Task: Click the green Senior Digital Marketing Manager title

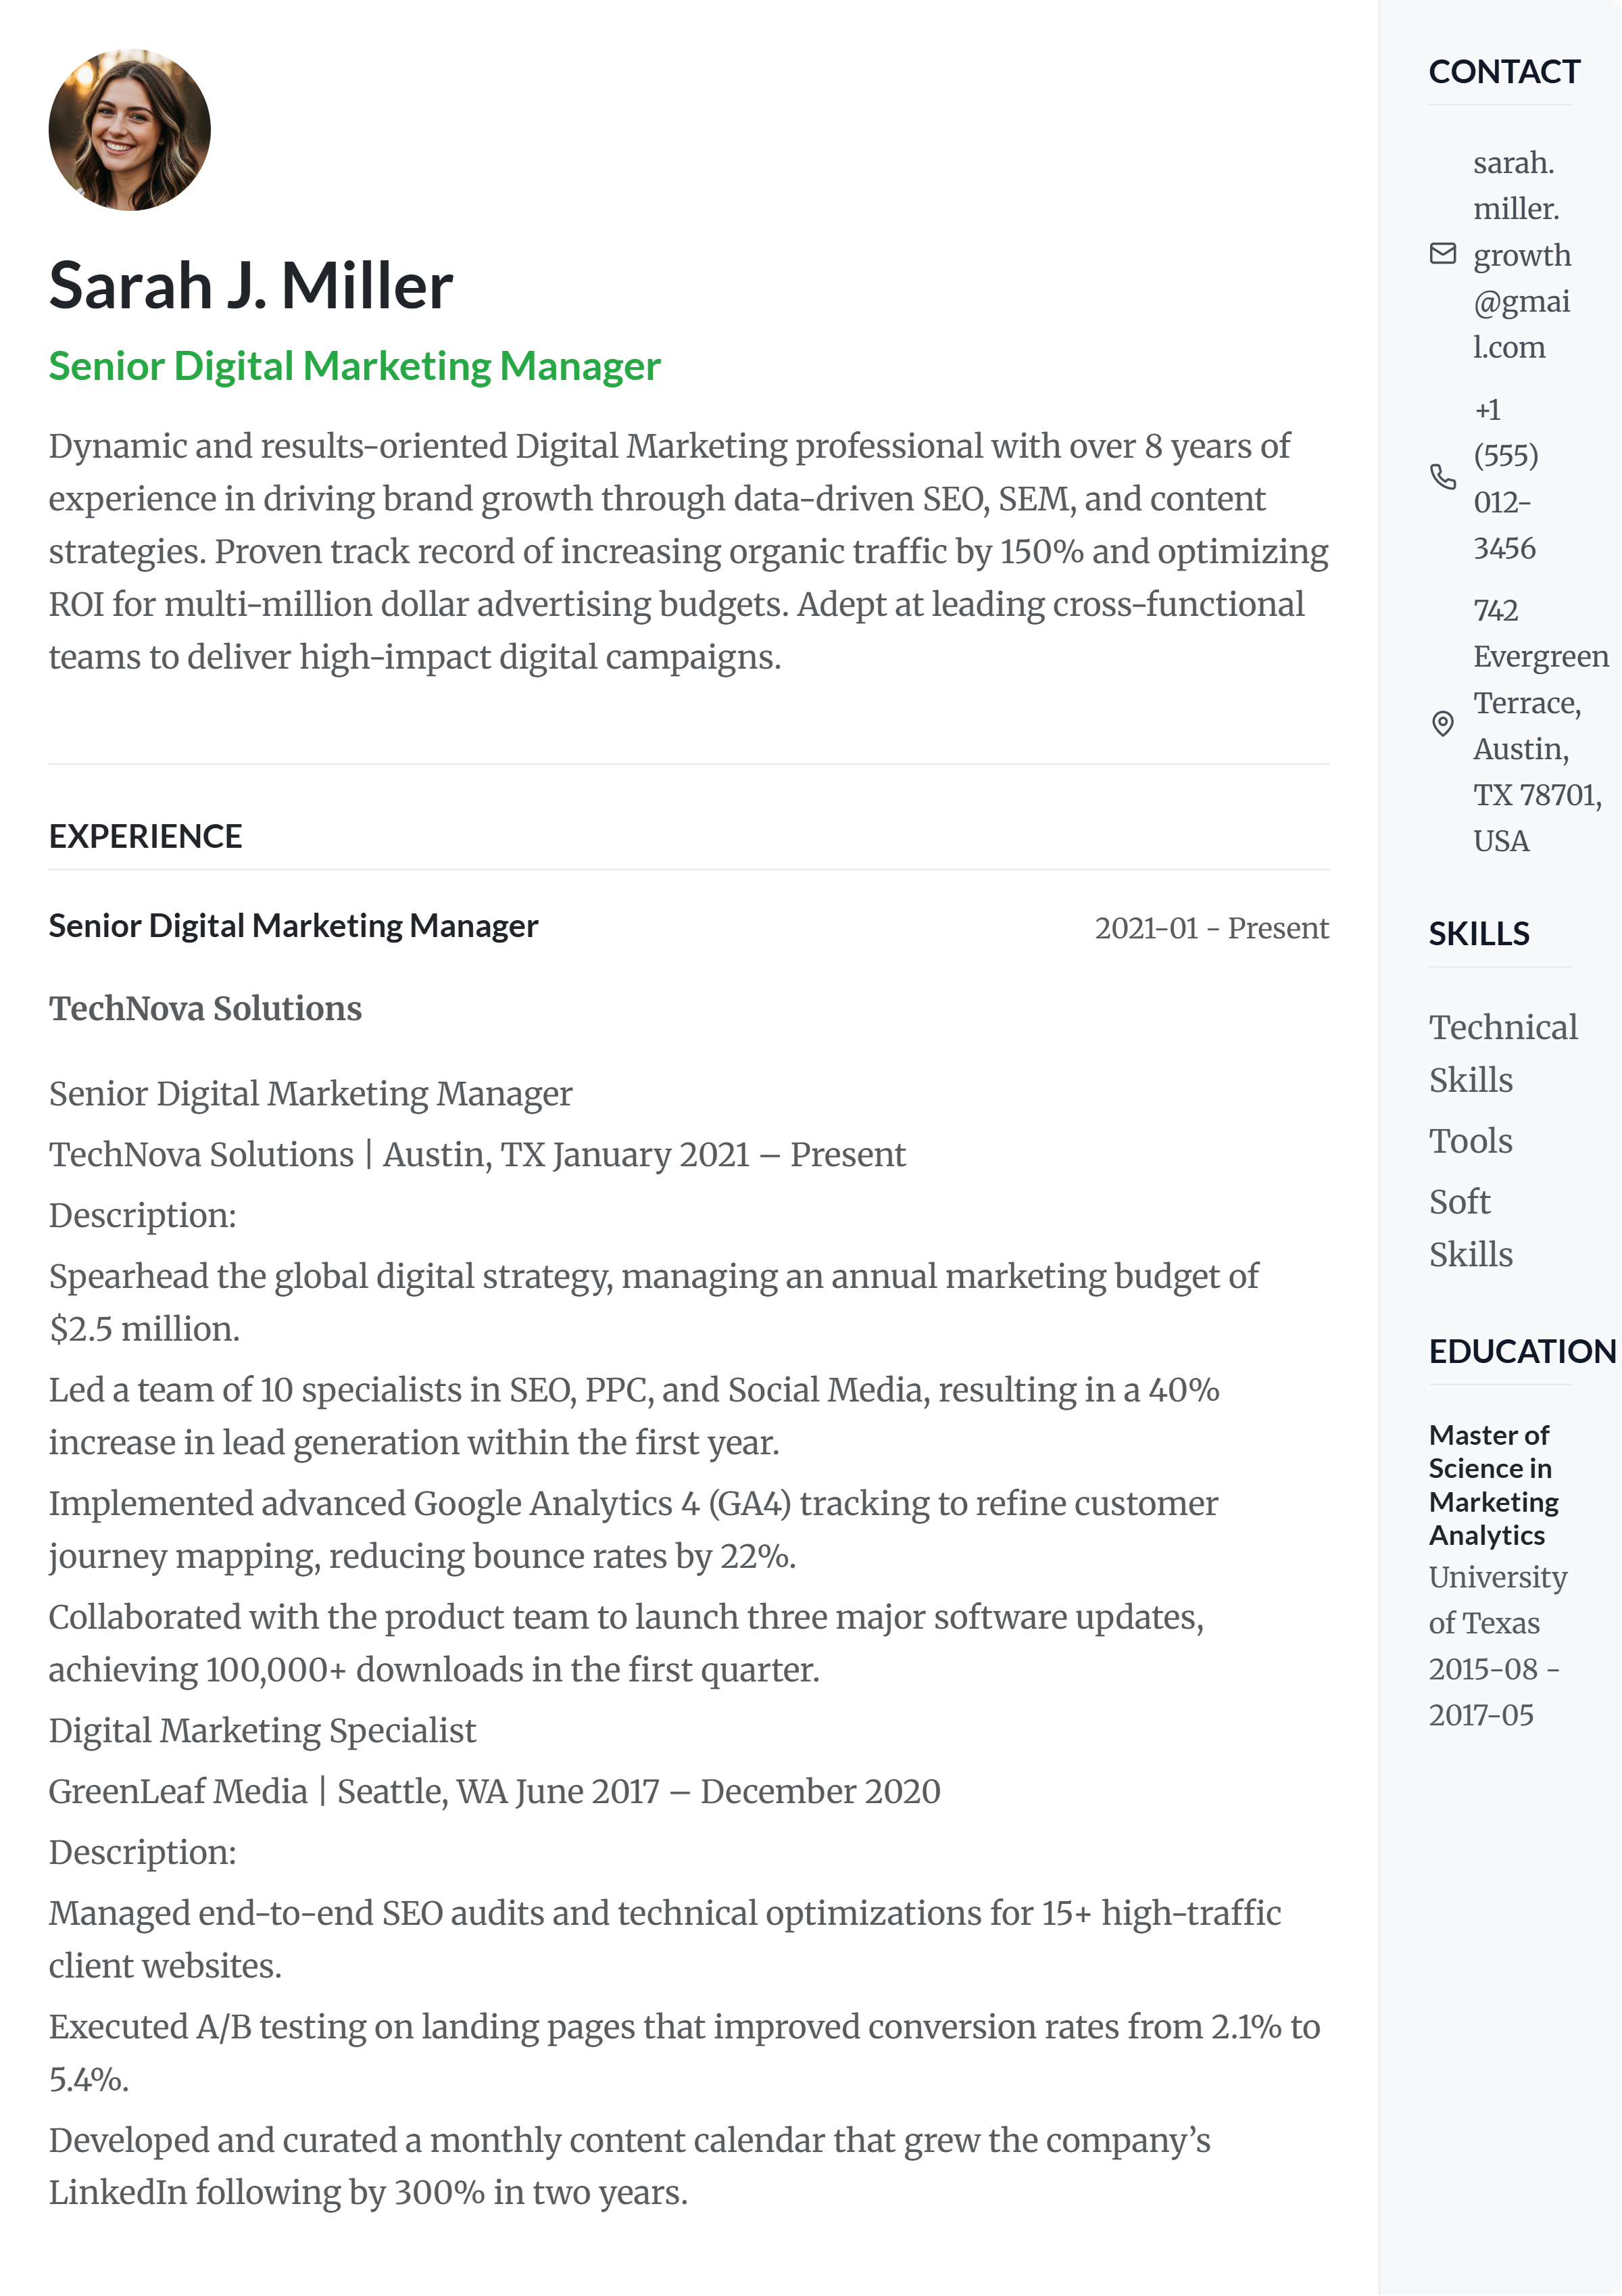Action: tap(355, 367)
